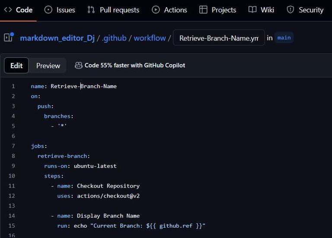Click 'ubuntu-latest' value on line 9
This screenshot has height=238, width=332.
(95, 166)
